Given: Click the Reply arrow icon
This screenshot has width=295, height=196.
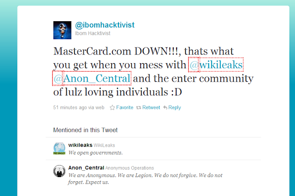Looking at the screenshot, I should pos(165,107).
